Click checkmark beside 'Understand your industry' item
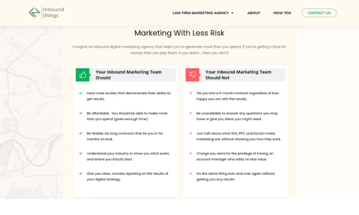This screenshot has height=215, width=359. 81,153
